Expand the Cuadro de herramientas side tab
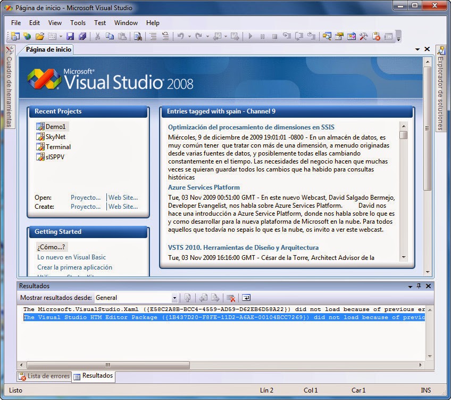This screenshot has width=451, height=400. 10,87
